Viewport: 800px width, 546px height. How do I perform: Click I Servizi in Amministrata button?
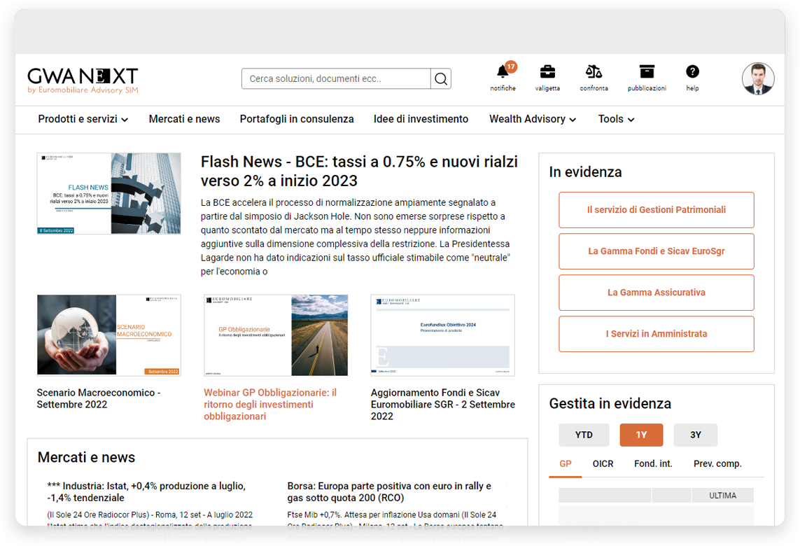656,334
